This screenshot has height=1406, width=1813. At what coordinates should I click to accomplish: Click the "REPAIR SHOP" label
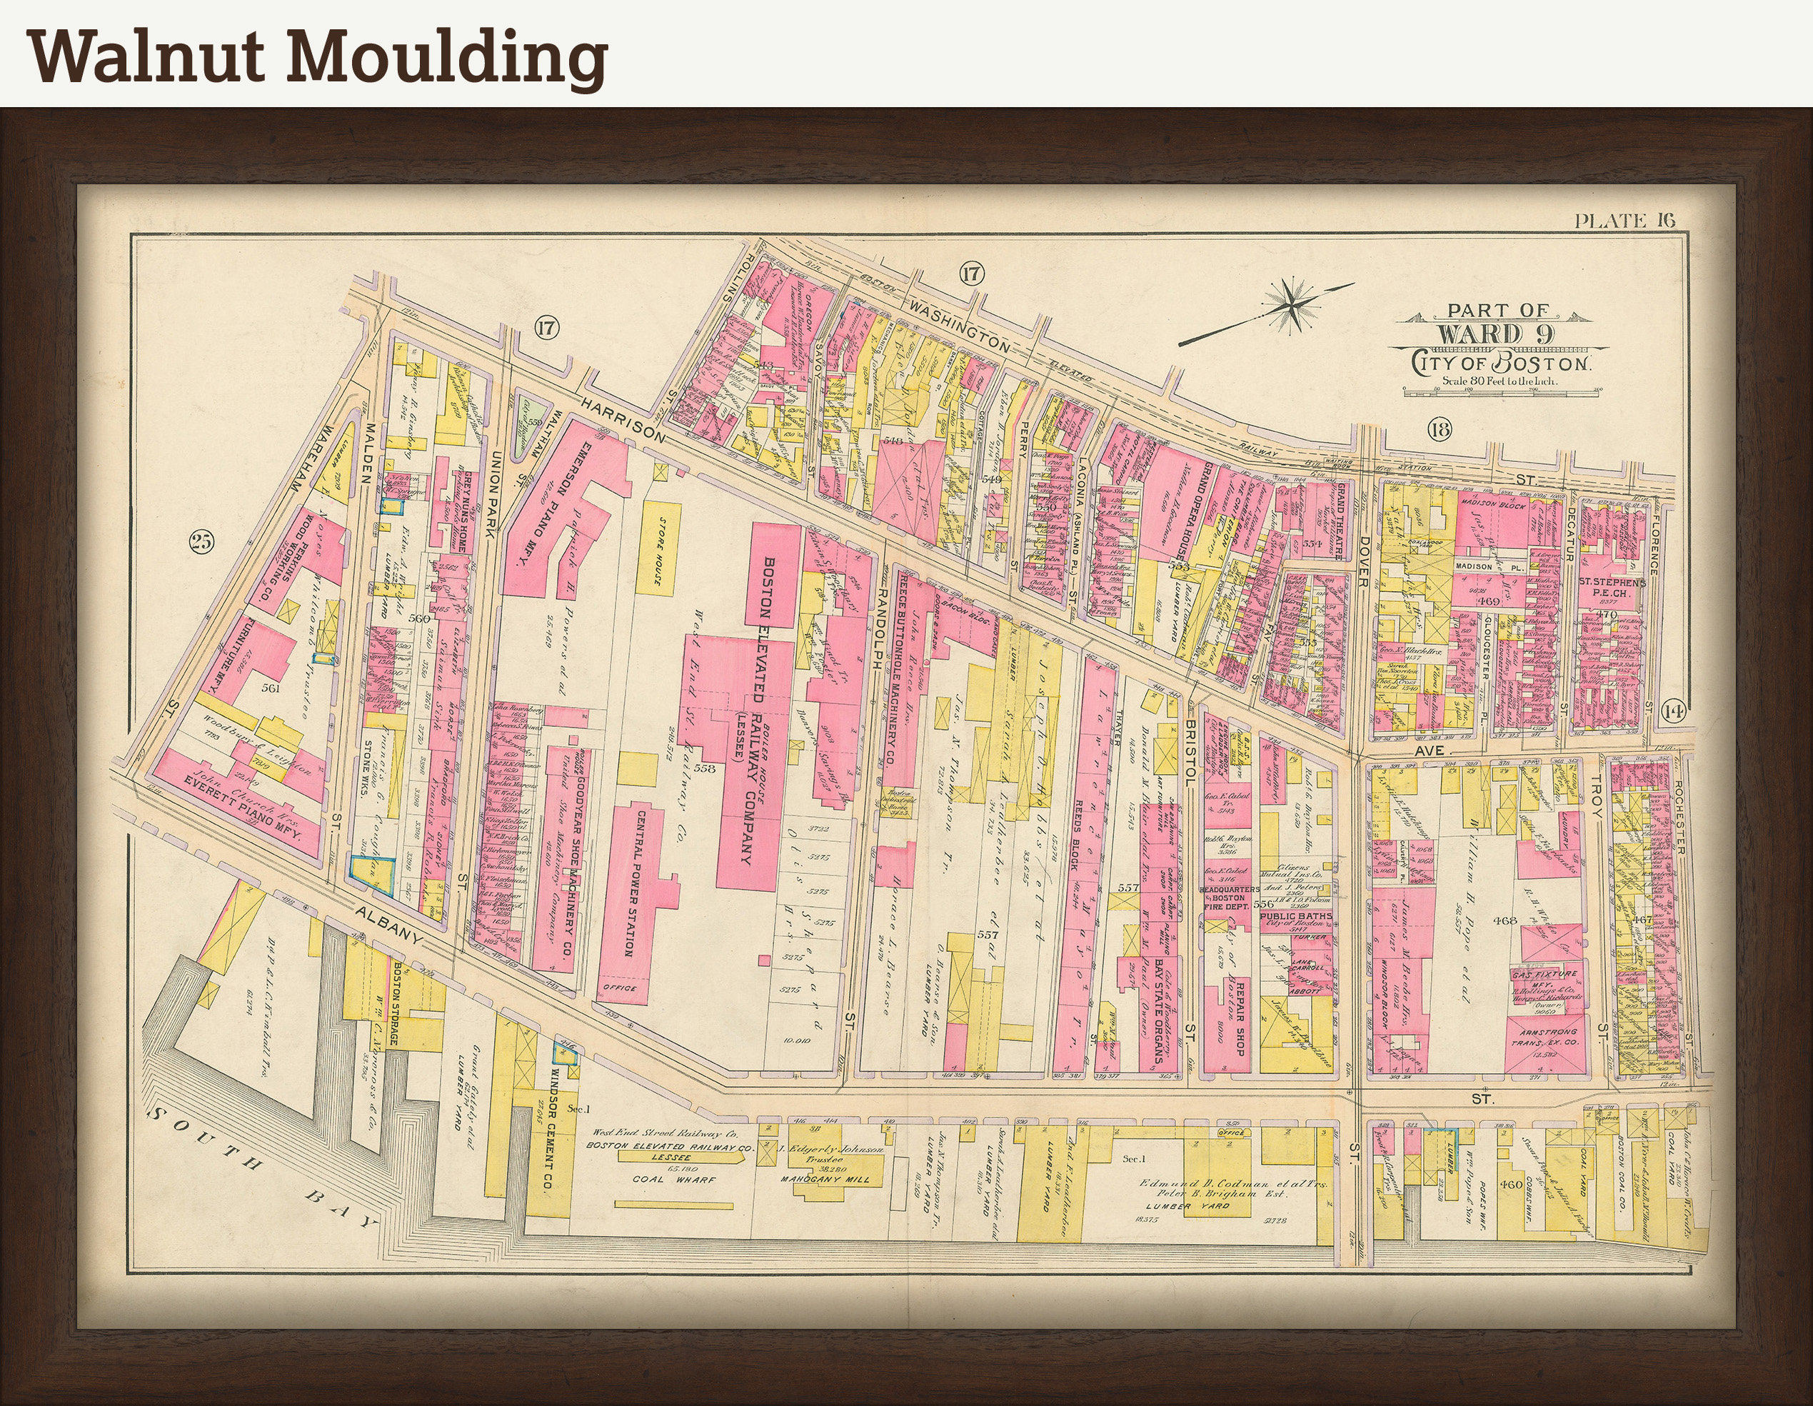[1240, 1020]
